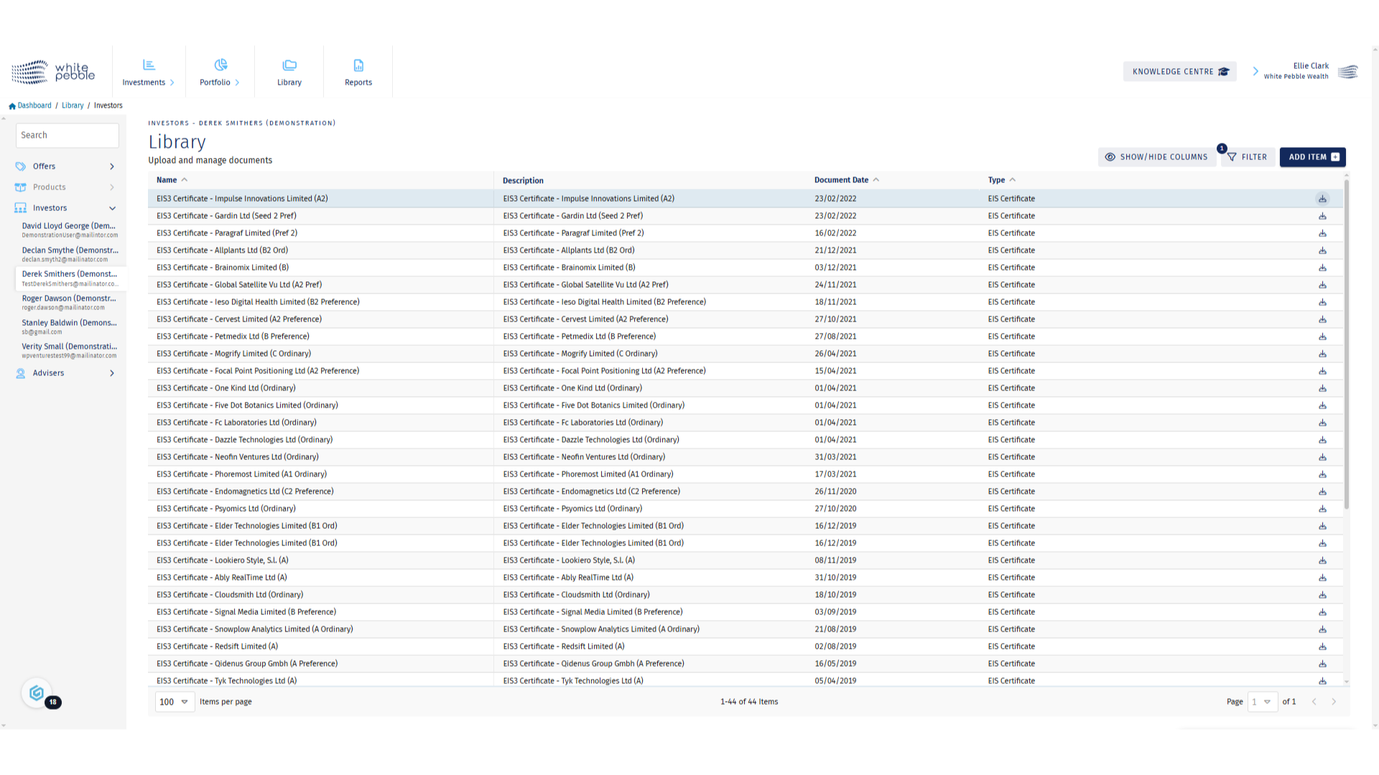
Task: Open items per page dropdown
Action: point(175,702)
